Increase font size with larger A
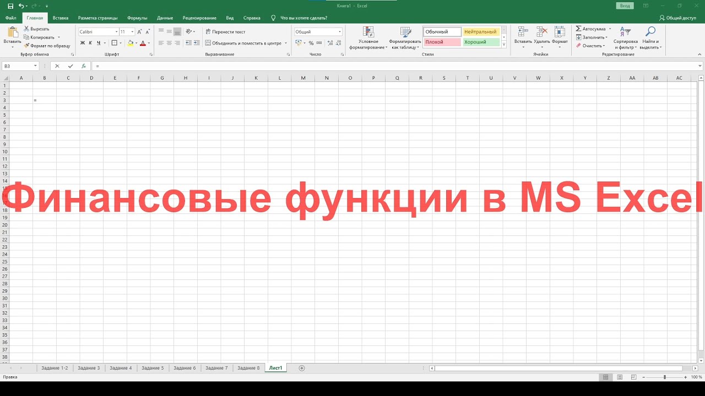Screen dimensions: 705x396 (139, 32)
